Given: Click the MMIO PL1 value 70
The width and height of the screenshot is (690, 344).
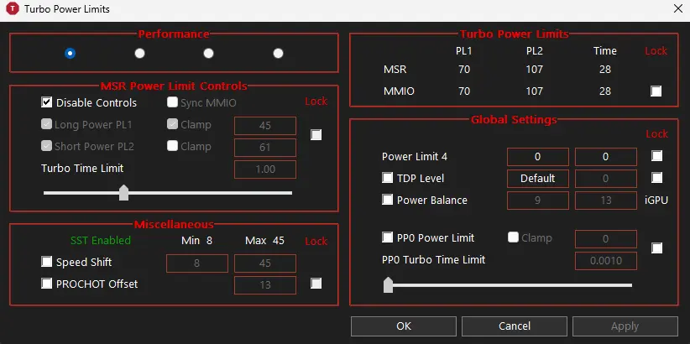Looking at the screenshot, I should pyautogui.click(x=464, y=91).
